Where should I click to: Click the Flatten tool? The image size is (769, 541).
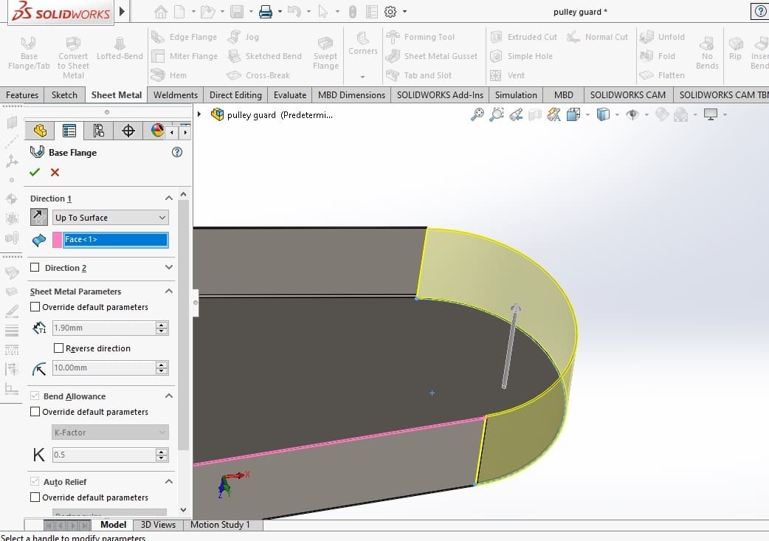662,75
